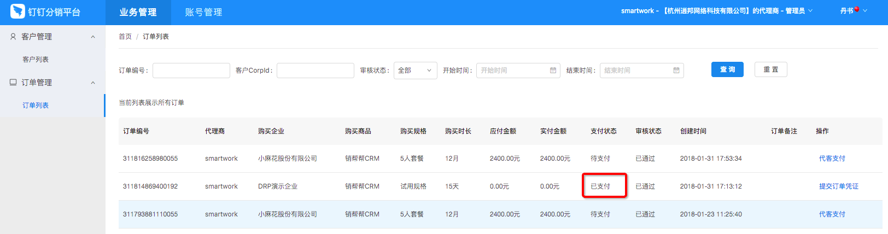Collapse the 订单管理 sidebar section chevron

coord(93,83)
